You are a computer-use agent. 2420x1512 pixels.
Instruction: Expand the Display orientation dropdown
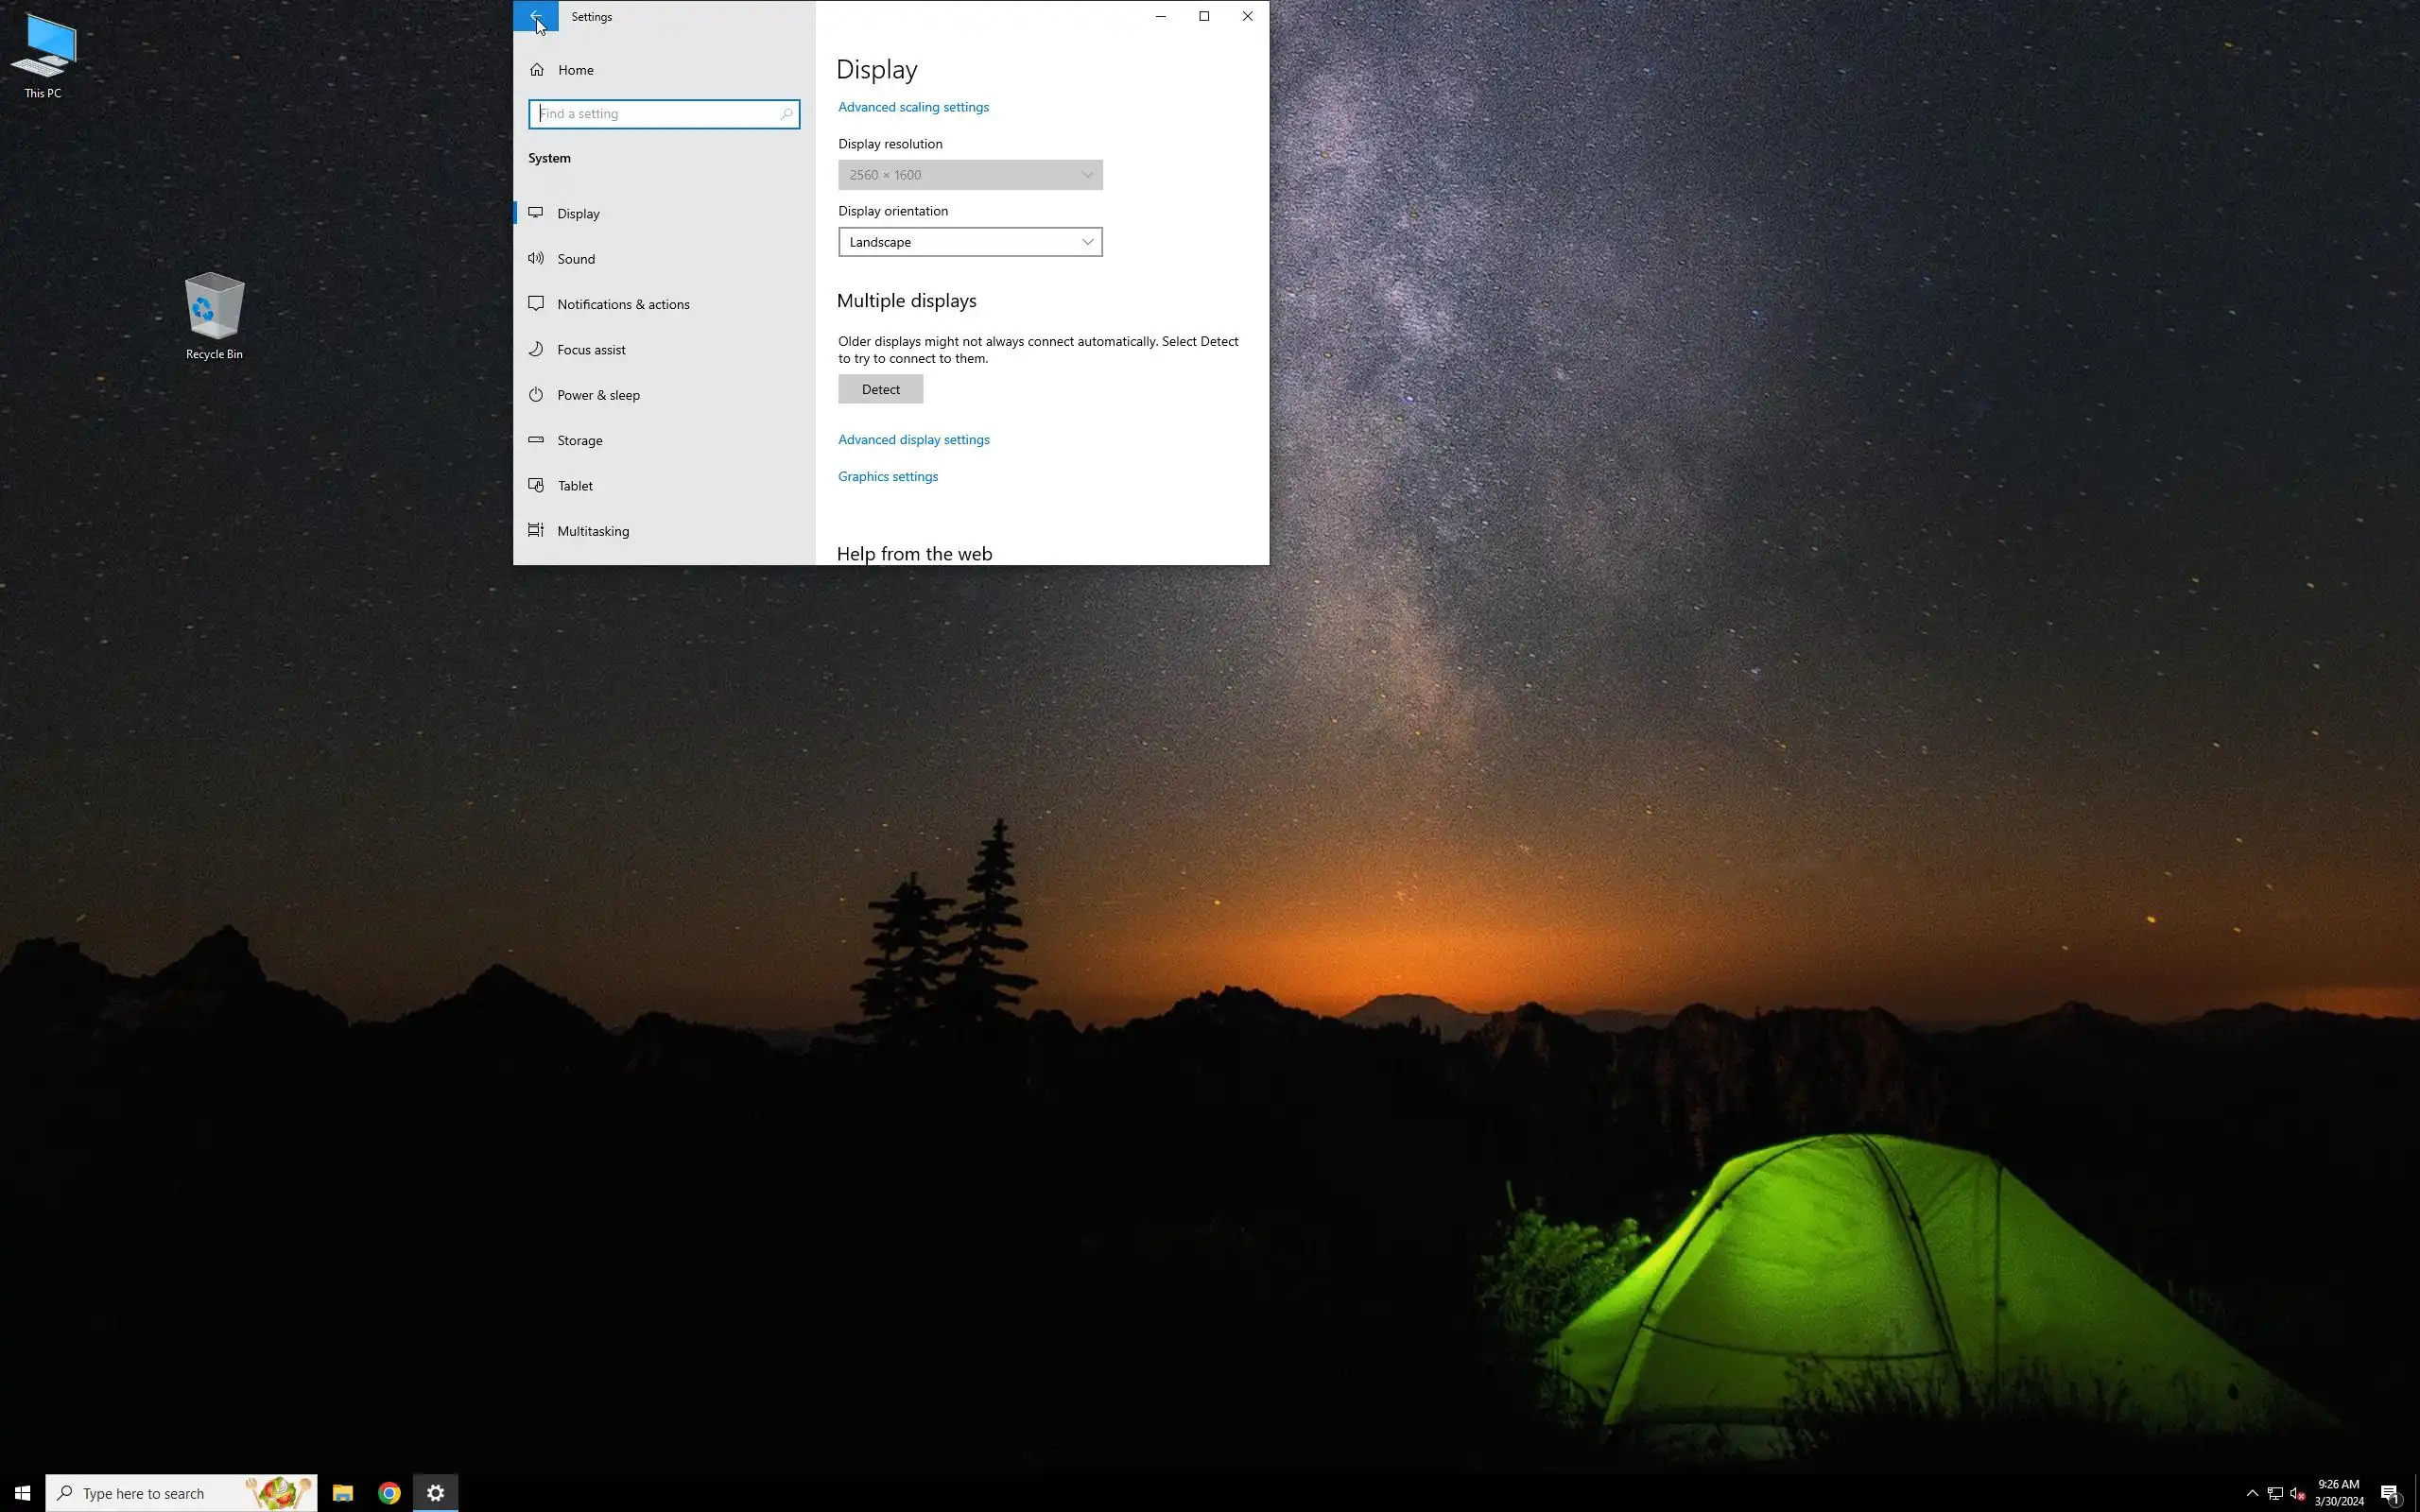[969, 242]
